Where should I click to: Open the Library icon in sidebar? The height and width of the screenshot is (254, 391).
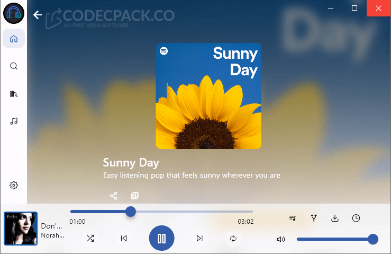14,94
